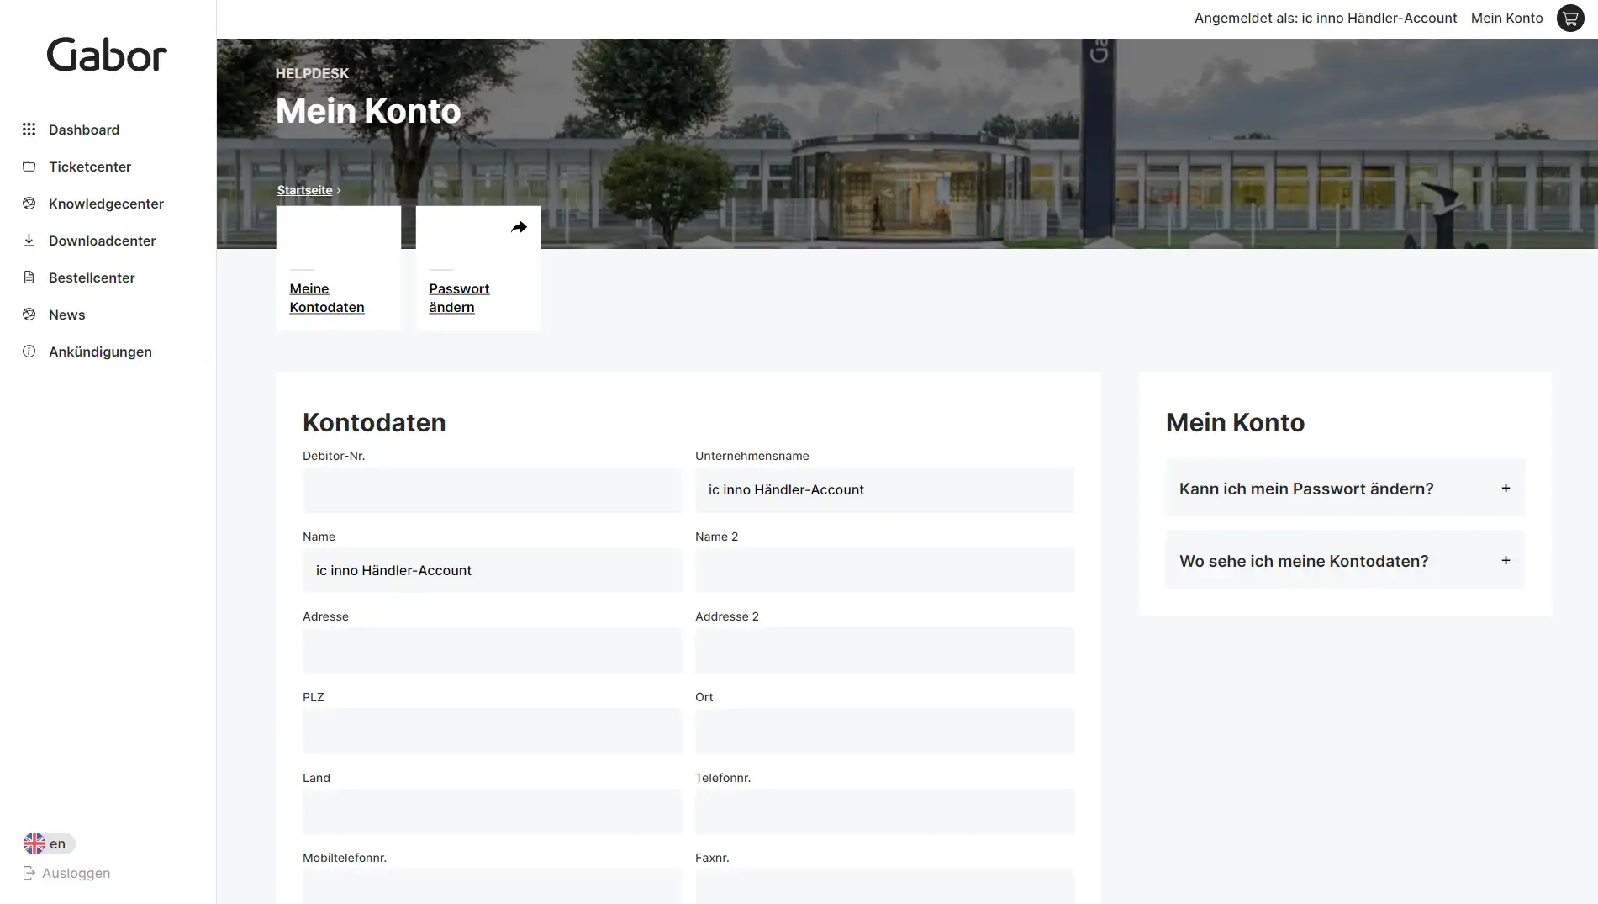Focus the Land input field
1598x904 pixels.
coord(492,811)
